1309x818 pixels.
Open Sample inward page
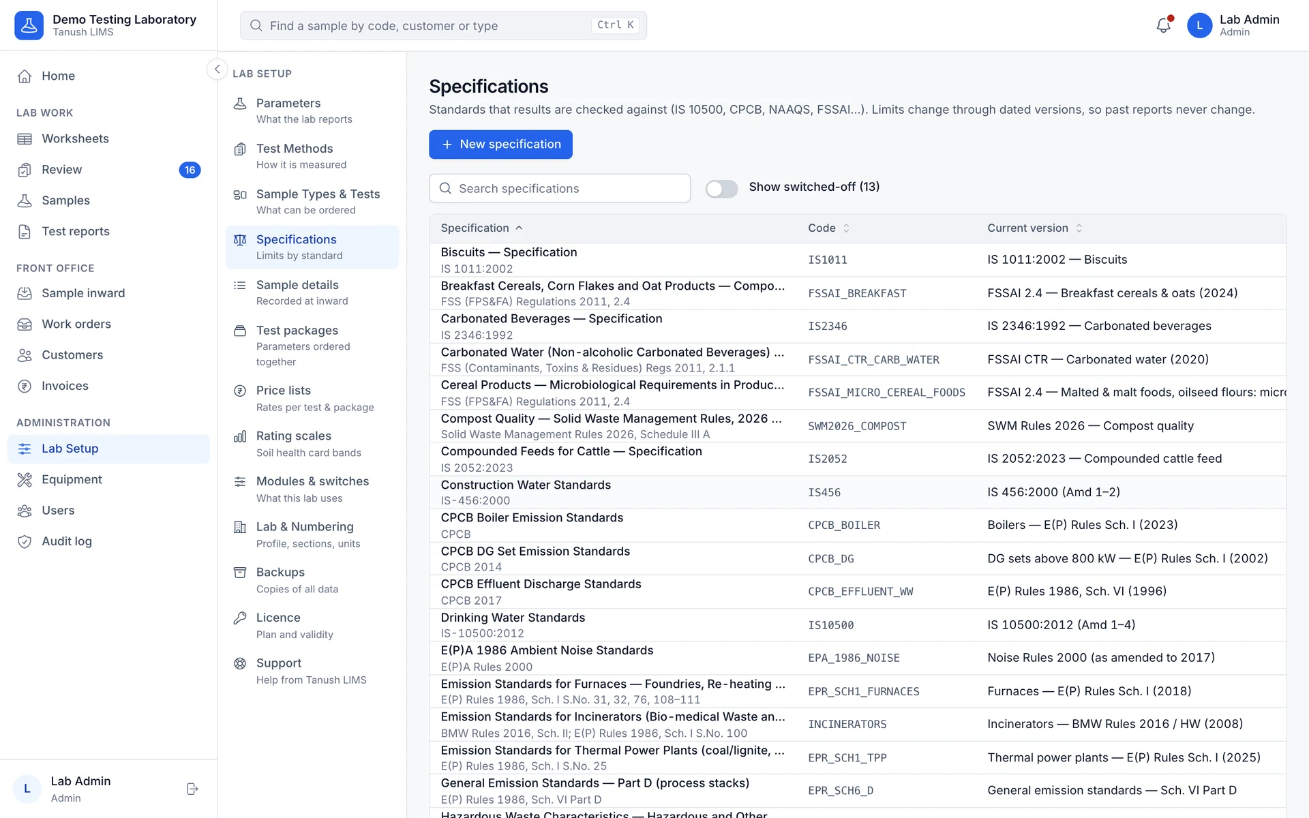108,293
